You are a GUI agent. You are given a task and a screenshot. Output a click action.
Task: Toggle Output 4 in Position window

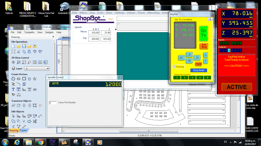click(x=229, y=50)
